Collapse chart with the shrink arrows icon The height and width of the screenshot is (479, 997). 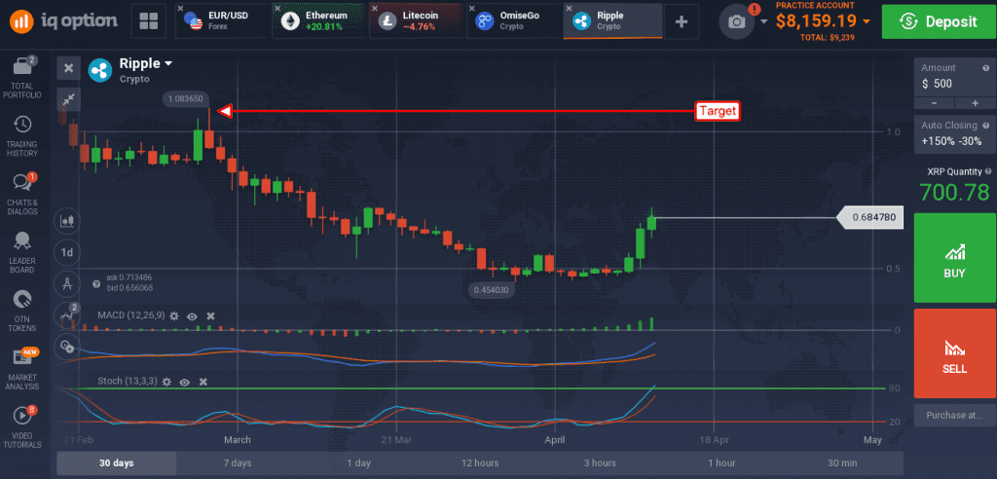(69, 98)
